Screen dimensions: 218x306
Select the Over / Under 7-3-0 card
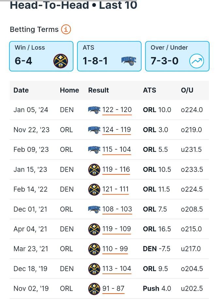pos(177,56)
